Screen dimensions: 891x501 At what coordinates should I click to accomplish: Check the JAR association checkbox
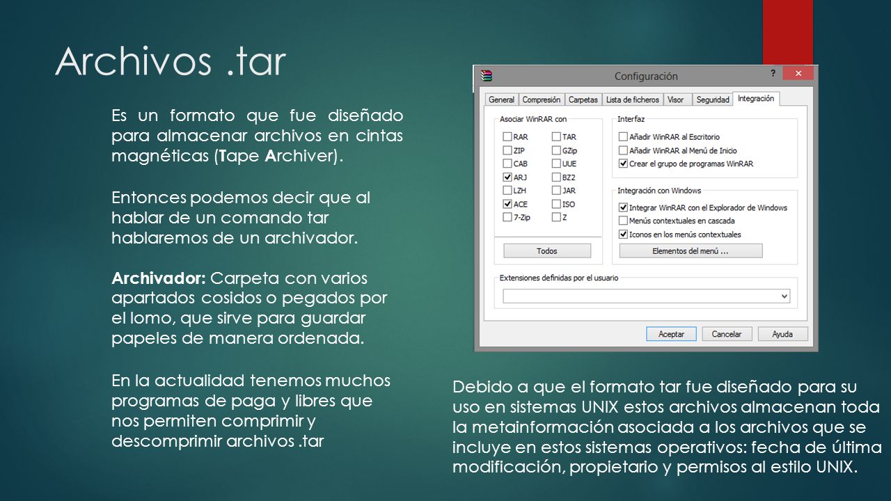[x=556, y=191]
